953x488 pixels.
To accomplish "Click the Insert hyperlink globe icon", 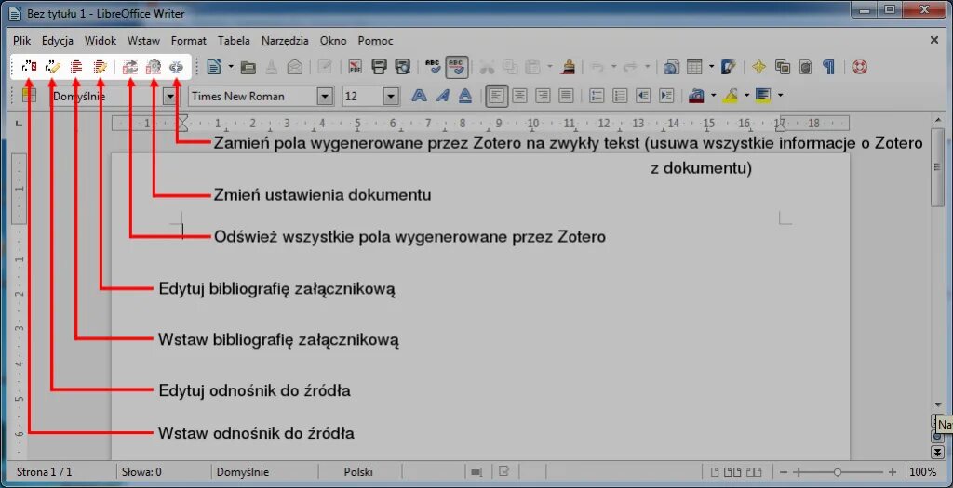I will [671, 67].
